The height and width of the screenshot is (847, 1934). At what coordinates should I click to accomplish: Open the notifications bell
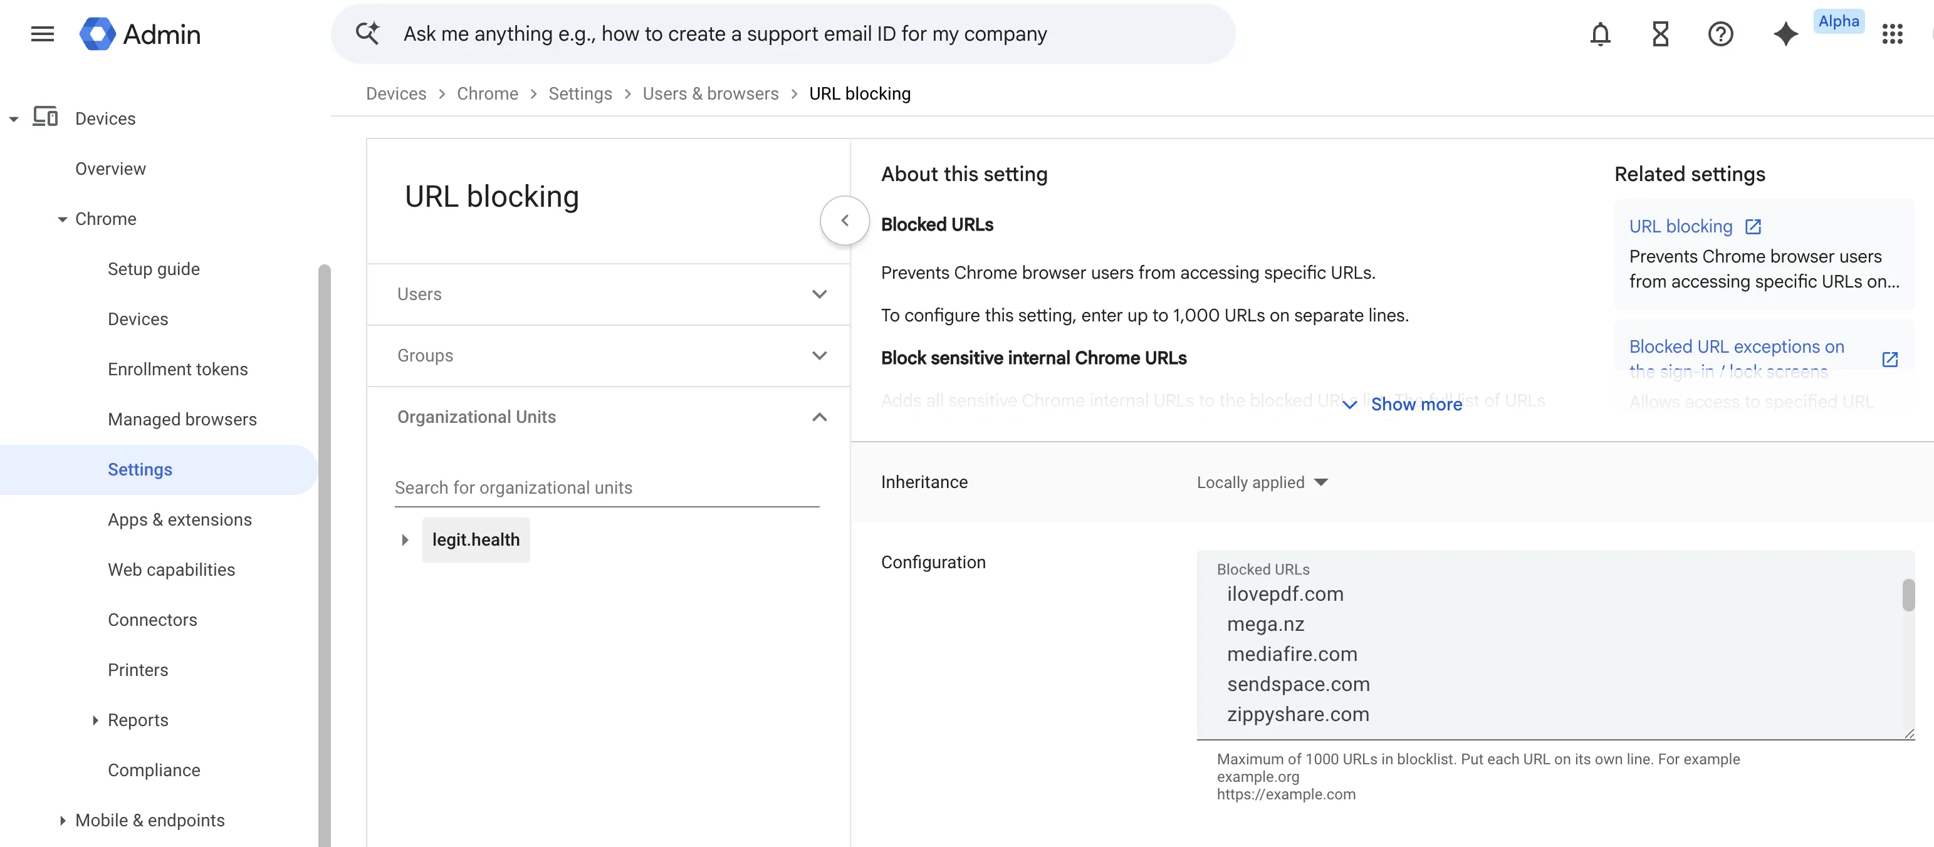(1601, 34)
